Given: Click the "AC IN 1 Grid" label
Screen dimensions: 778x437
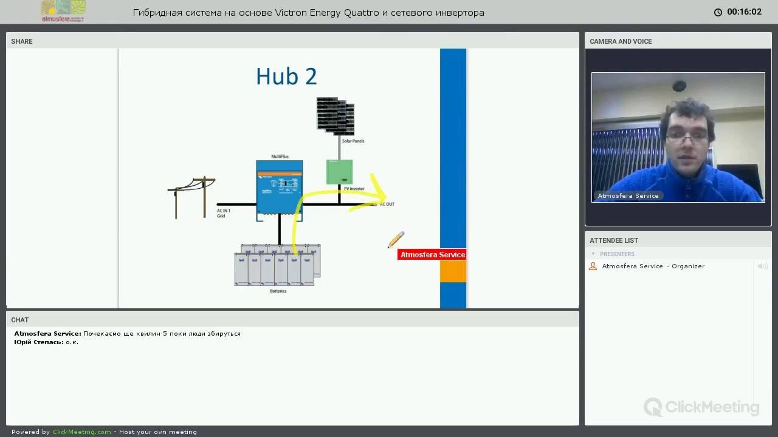Looking at the screenshot, I should click(x=224, y=213).
